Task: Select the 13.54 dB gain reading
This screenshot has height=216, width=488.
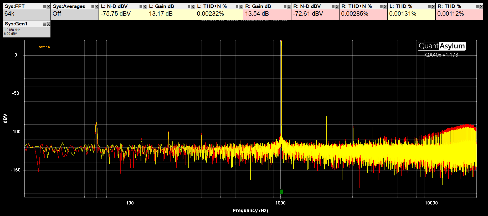Action: (257, 14)
